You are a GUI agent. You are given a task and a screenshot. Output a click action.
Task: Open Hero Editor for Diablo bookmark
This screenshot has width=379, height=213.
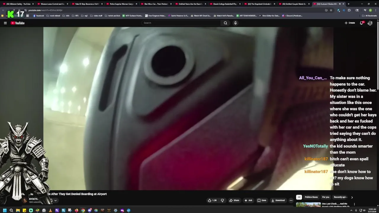(x=269, y=16)
